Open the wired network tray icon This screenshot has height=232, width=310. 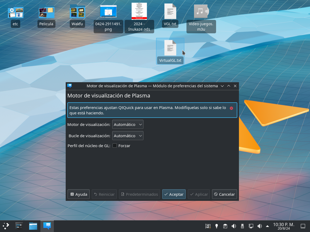click(251, 226)
